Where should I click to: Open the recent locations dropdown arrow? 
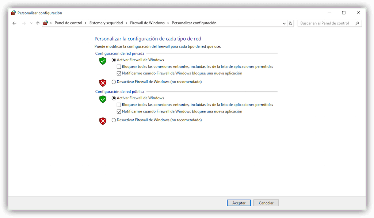[31, 23]
